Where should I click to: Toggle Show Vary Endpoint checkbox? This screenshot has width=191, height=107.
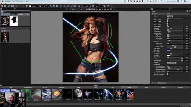[x=168, y=75]
